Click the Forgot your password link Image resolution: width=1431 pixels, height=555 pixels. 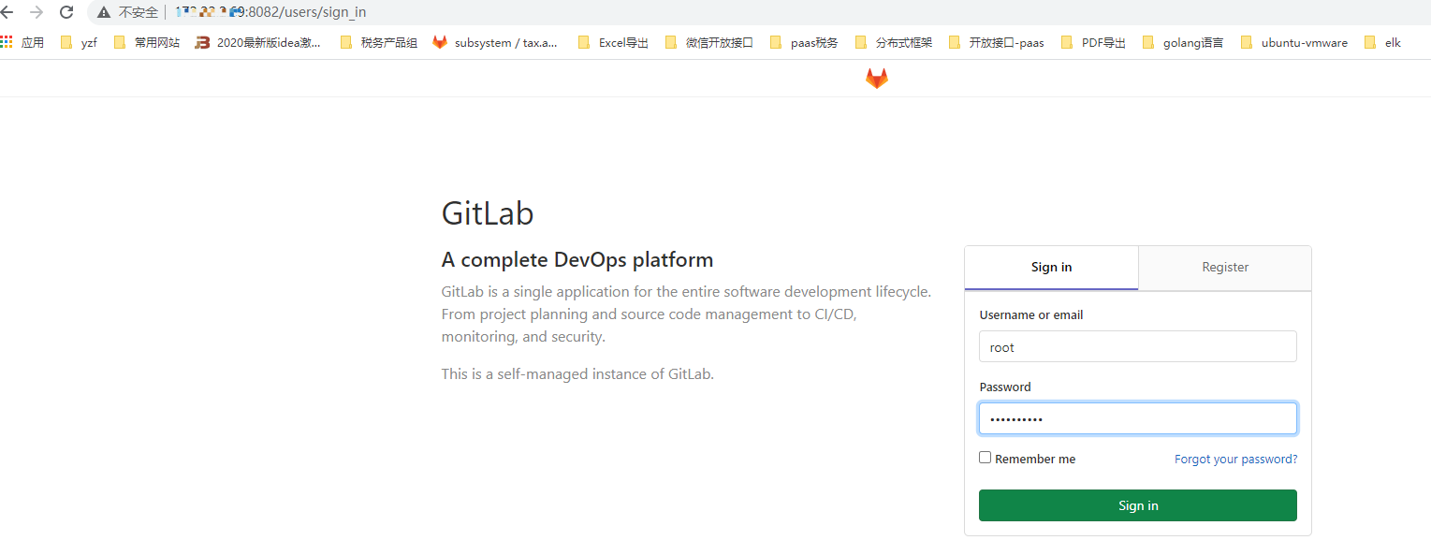coord(1235,460)
